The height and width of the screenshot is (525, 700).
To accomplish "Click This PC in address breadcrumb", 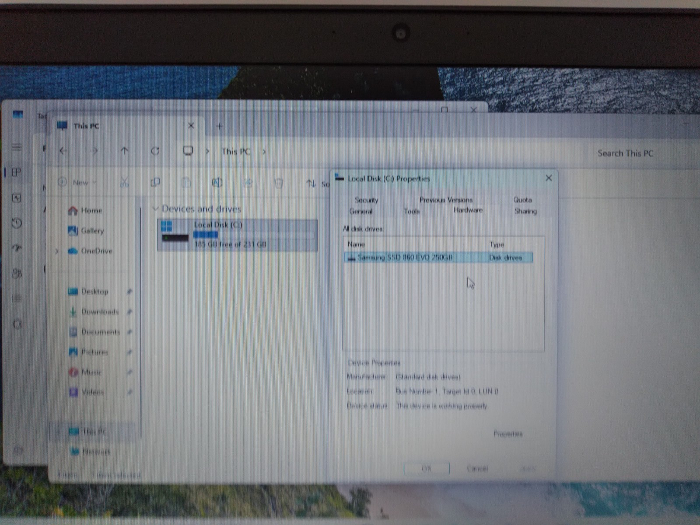I will [x=236, y=151].
